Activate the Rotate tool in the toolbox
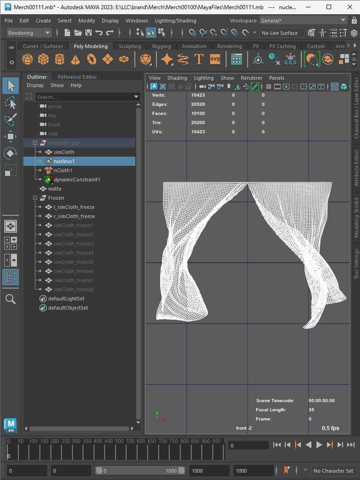 tap(11, 153)
